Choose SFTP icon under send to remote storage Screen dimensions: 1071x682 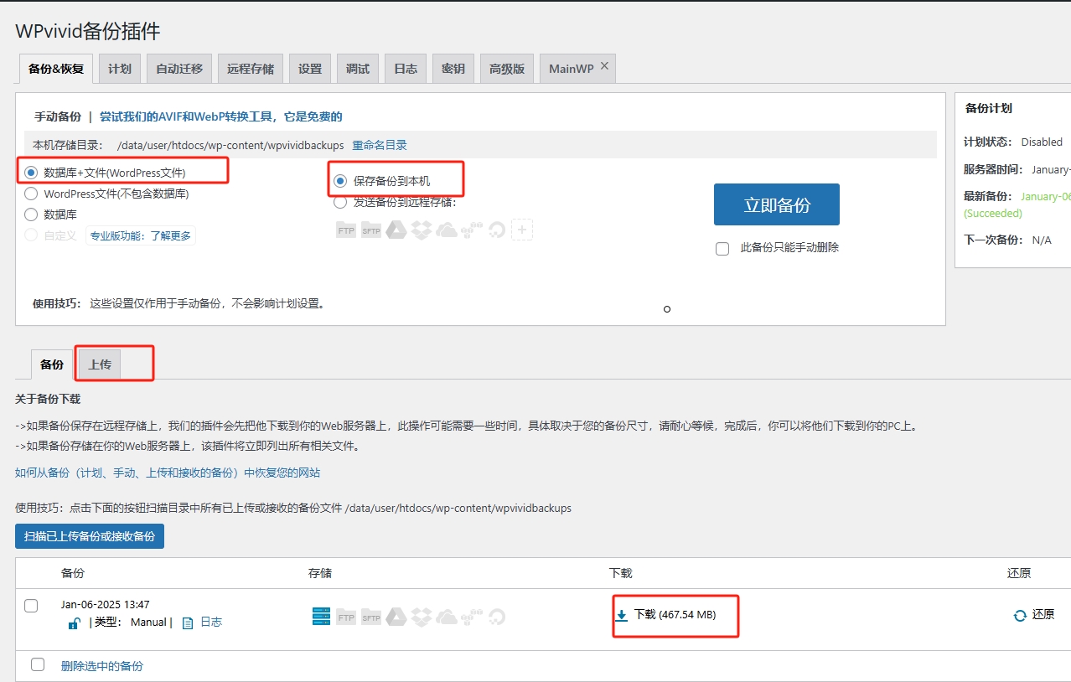coord(371,230)
